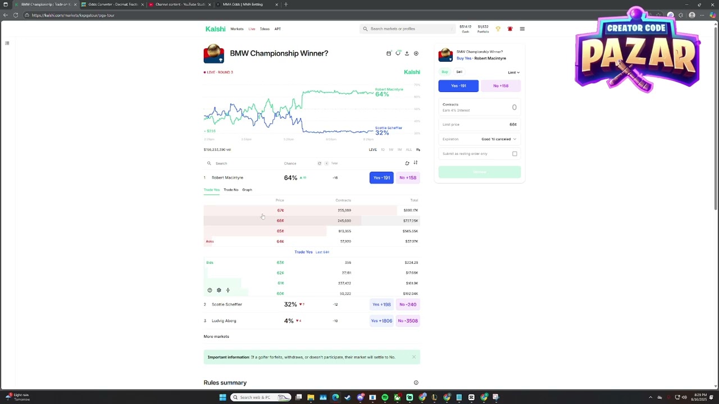Viewport: 719px width, 404px height.
Task: Click No -3508 for Ludvig Aberg
Action: coord(408,321)
